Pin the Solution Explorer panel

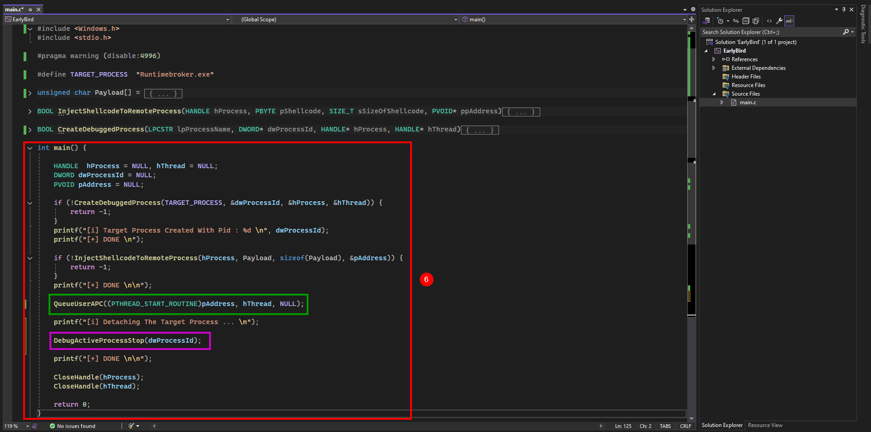click(x=844, y=10)
